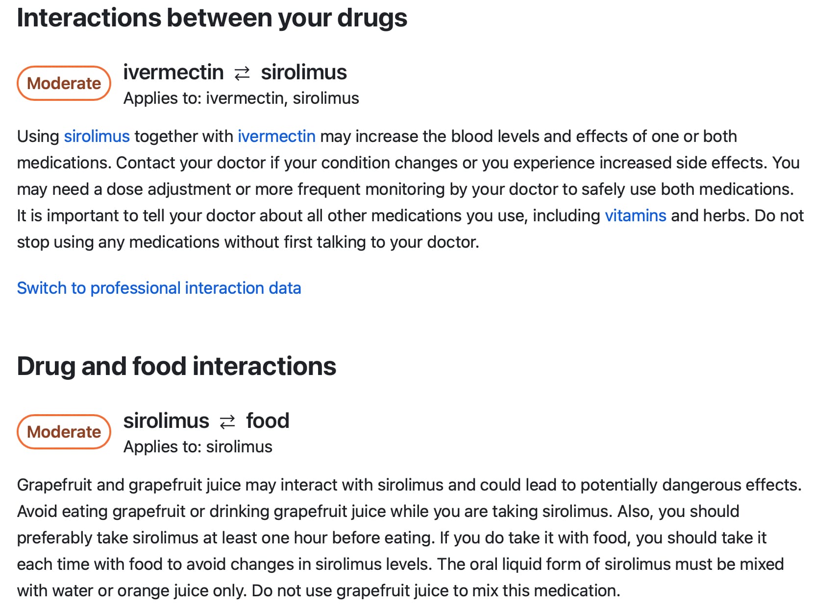Click the sentence 'Do not use grapefruit juice'
Screen dimensions: 839x610
click(436, 590)
